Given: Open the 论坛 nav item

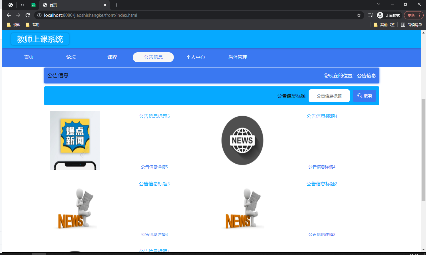Looking at the screenshot, I should (71, 57).
